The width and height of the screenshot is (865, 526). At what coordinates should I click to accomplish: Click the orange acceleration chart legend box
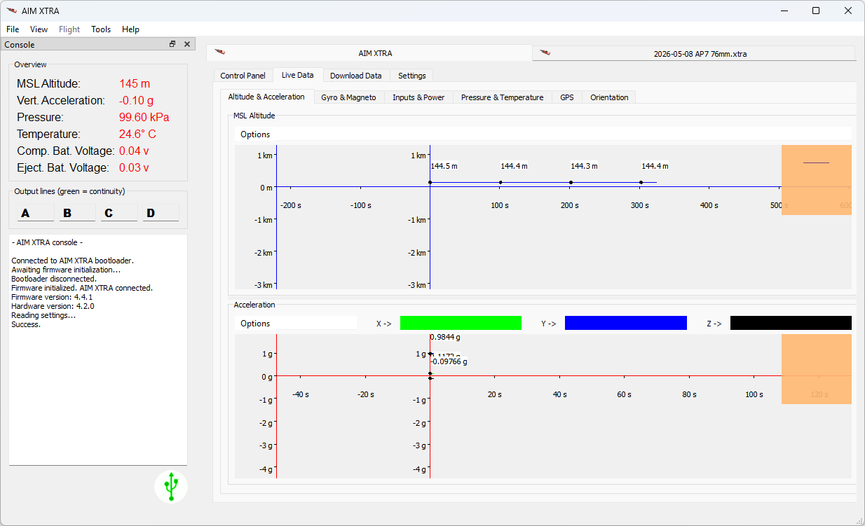point(817,369)
